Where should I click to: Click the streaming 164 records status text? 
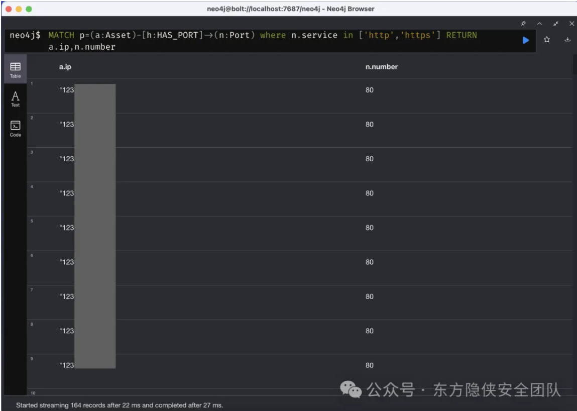click(119, 405)
